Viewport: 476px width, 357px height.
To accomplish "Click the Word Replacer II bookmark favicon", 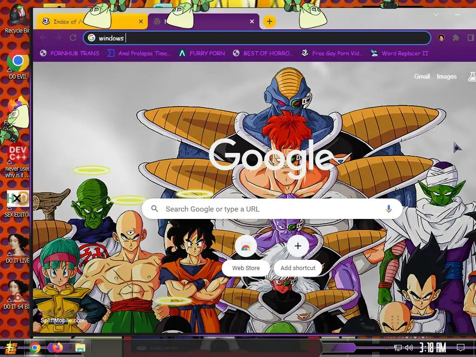I will pos(374,53).
